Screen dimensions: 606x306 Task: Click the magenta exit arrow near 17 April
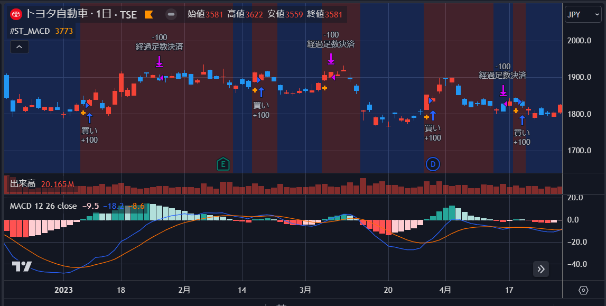pos(504,90)
